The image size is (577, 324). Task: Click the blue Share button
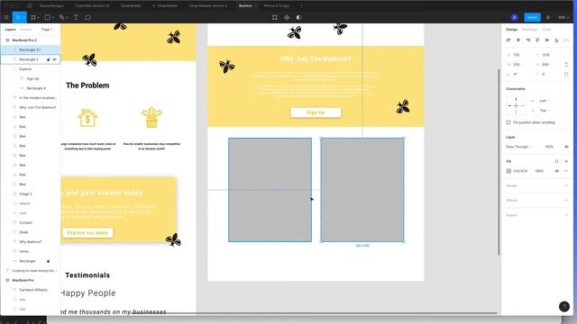pos(532,17)
